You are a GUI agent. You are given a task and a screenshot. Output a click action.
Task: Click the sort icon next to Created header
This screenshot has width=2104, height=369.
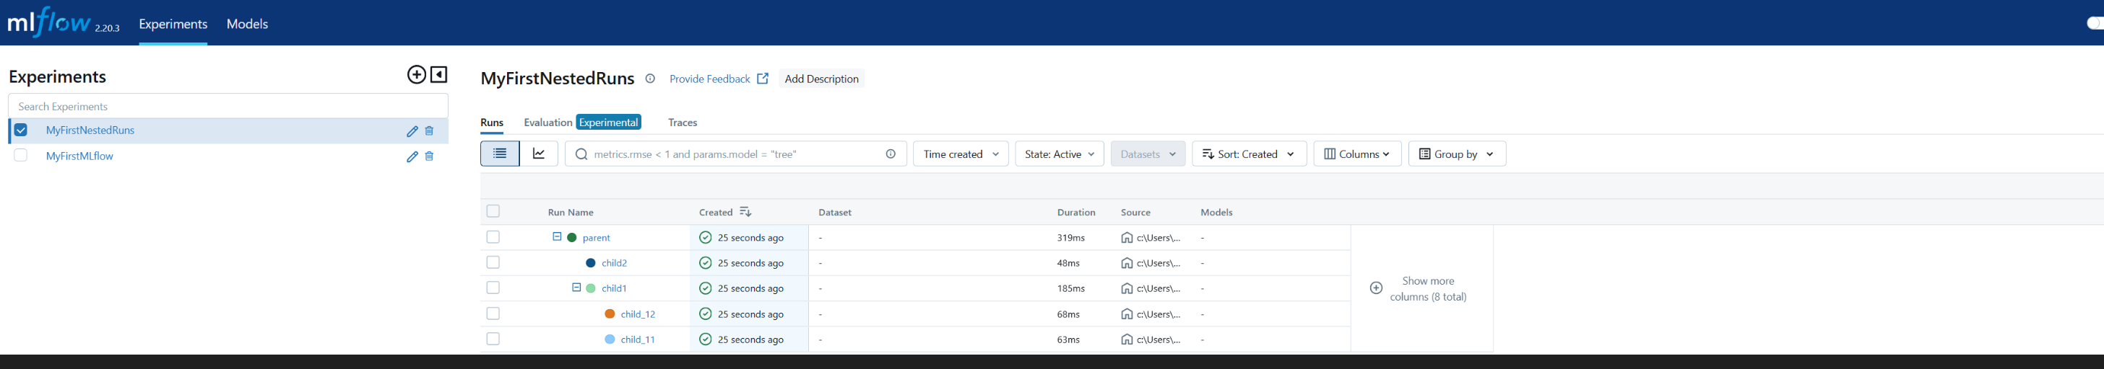coord(745,212)
